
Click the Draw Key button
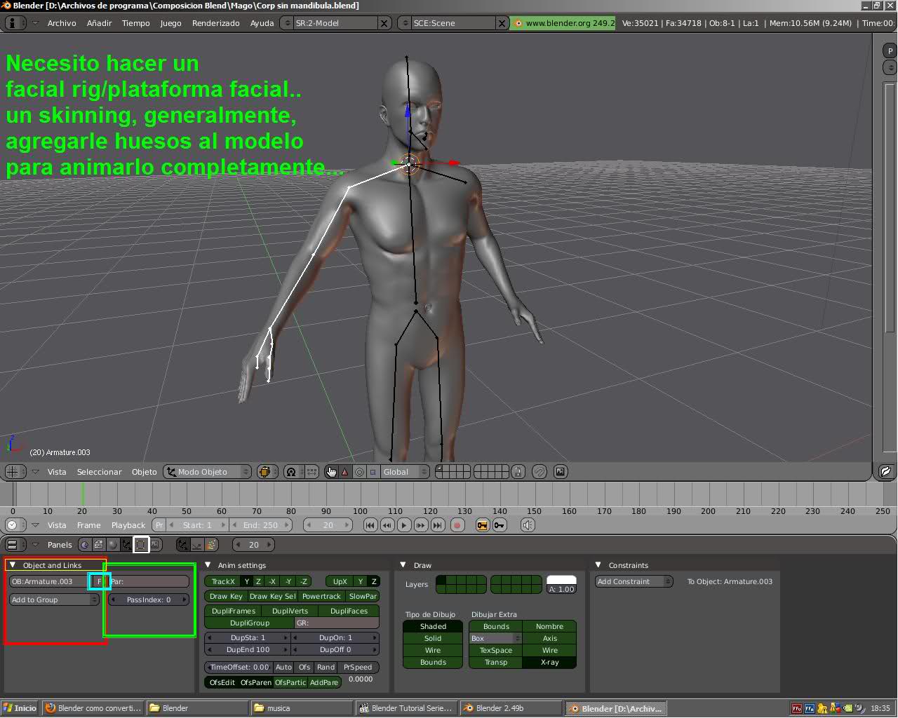pos(226,596)
